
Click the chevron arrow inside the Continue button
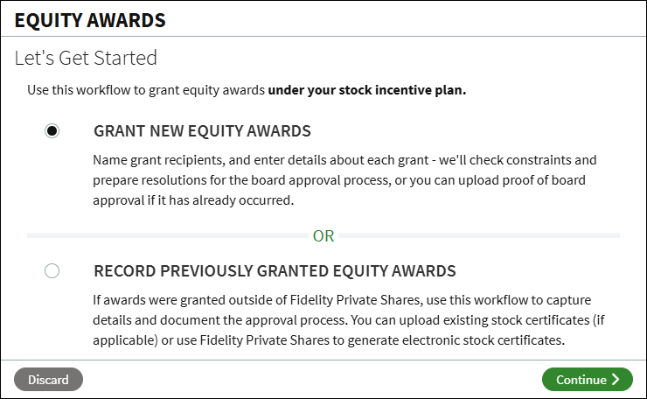click(x=616, y=379)
